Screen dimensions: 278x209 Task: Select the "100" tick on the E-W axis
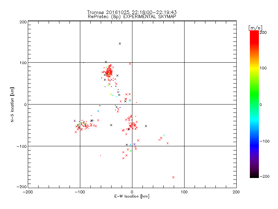pyautogui.click(x=184, y=192)
